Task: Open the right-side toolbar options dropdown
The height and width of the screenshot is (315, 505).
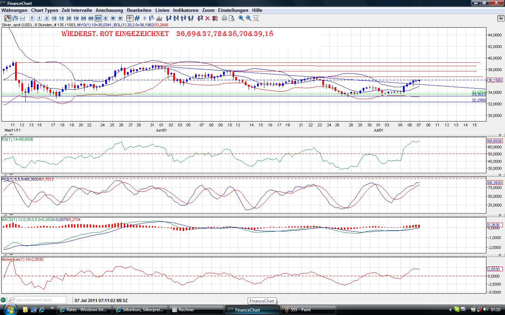Action: point(500,18)
